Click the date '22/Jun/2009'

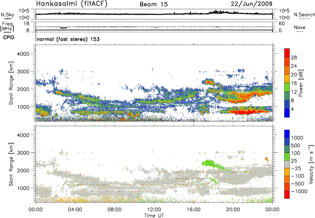coord(252,4)
